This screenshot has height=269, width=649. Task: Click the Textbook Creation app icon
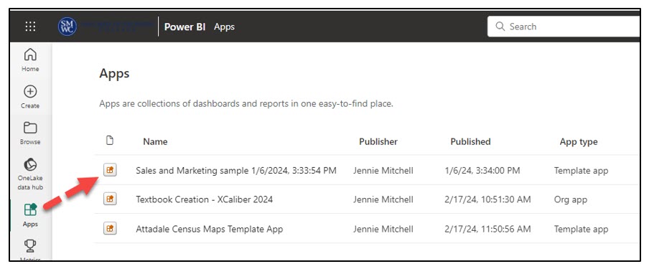[x=110, y=199]
